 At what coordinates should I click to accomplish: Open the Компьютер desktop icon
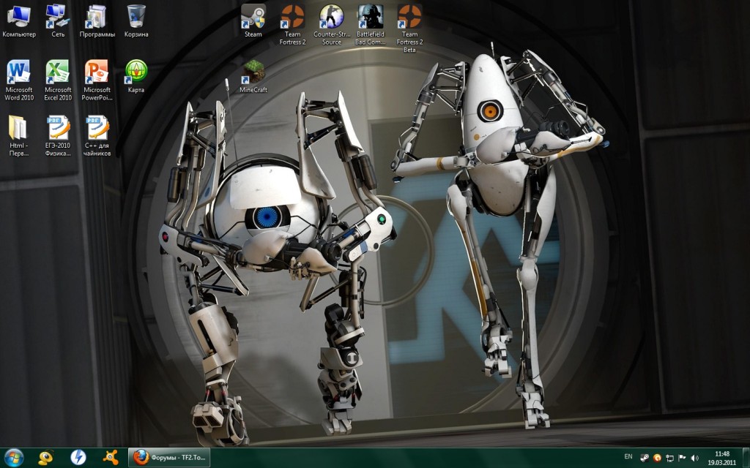click(x=19, y=21)
